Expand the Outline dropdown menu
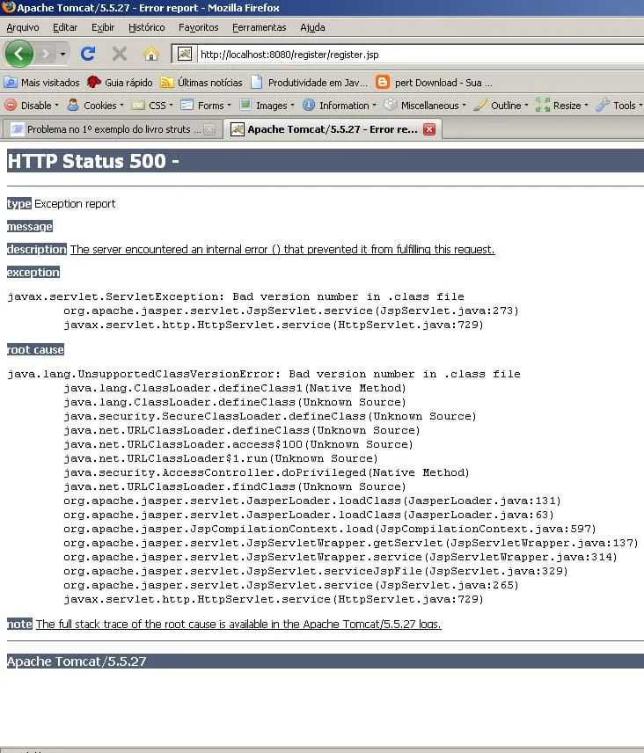644x753 pixels. point(526,105)
